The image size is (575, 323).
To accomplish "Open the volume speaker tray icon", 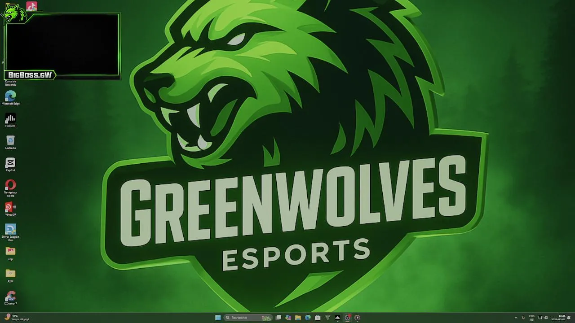I will (546, 318).
